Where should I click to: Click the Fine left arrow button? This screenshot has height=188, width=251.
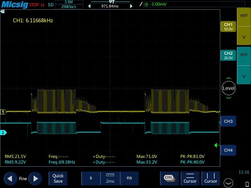[x=10, y=179]
